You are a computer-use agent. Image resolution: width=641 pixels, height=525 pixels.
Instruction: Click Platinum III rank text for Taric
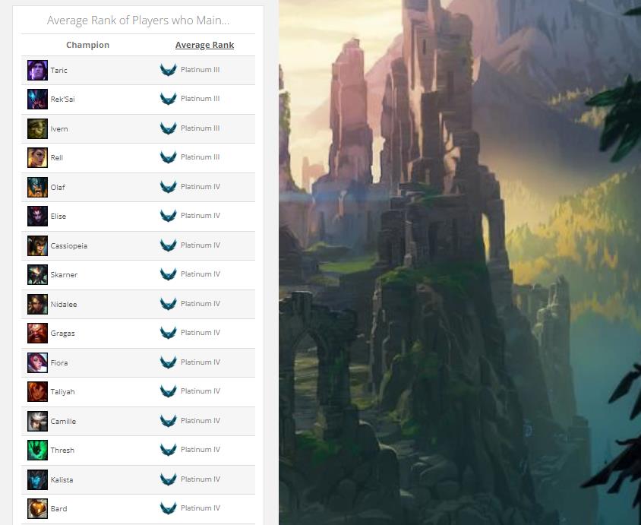pyautogui.click(x=201, y=70)
